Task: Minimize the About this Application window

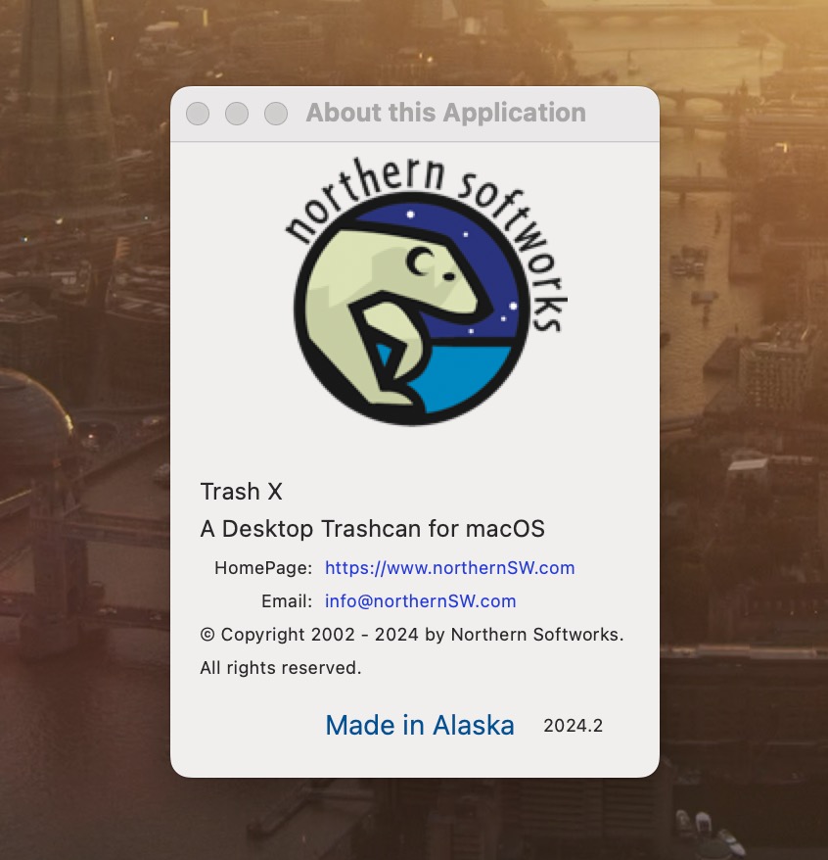Action: [x=237, y=114]
